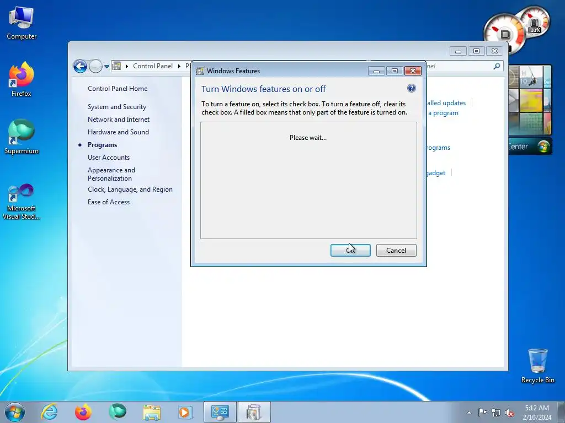565x423 pixels.
Task: Close the Windows Features dialog
Action: (413, 70)
